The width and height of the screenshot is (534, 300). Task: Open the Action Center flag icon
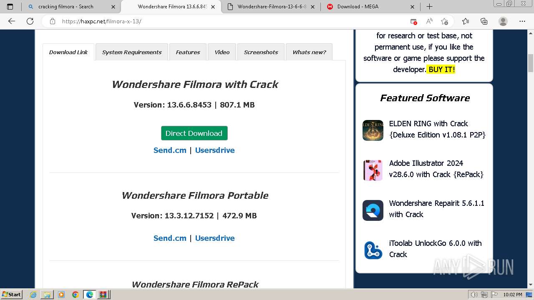click(494, 295)
